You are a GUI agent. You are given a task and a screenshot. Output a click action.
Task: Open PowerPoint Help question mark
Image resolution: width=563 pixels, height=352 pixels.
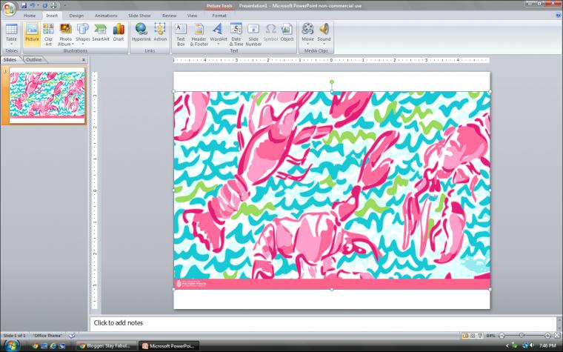(x=559, y=16)
